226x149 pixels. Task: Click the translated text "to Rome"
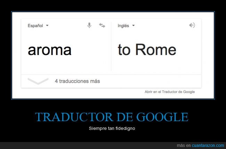point(147,50)
